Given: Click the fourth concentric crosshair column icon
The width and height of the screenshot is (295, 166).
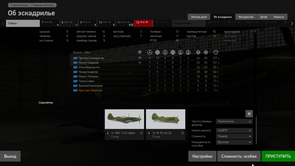Looking at the screenshot, I should [x=173, y=52].
